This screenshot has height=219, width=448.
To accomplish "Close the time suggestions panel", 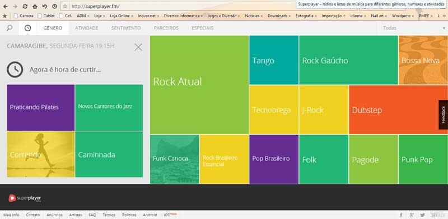I will tap(138, 47).
